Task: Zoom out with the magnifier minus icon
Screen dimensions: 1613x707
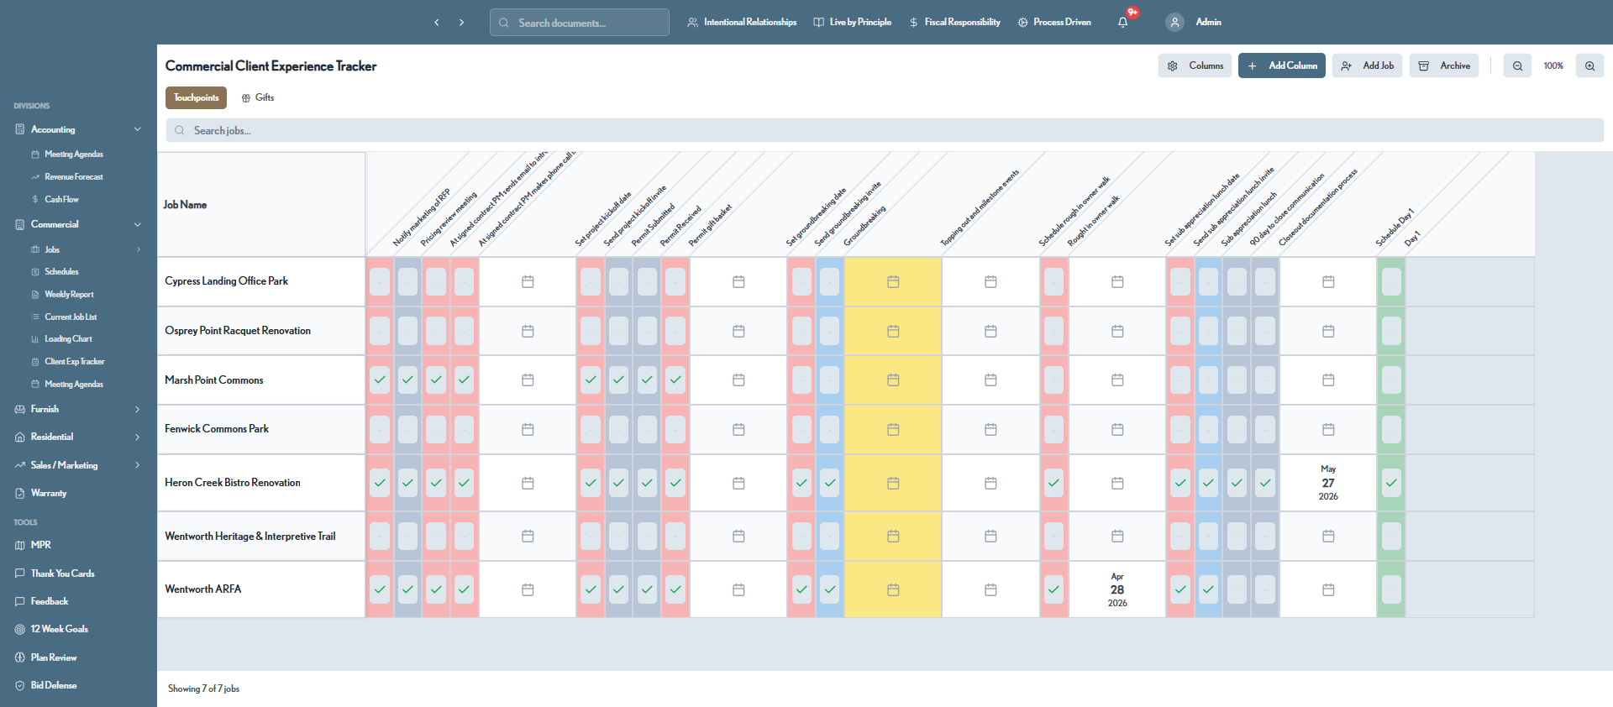Action: pyautogui.click(x=1517, y=65)
